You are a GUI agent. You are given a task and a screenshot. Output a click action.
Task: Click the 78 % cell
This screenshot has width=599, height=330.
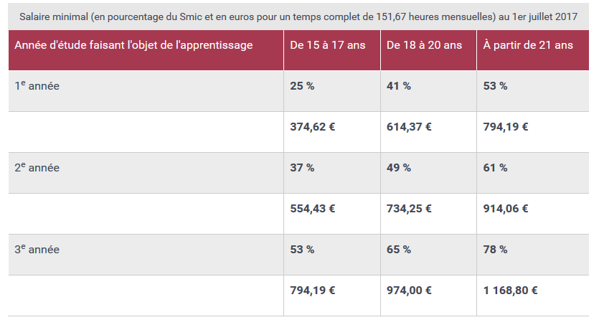tap(496, 250)
